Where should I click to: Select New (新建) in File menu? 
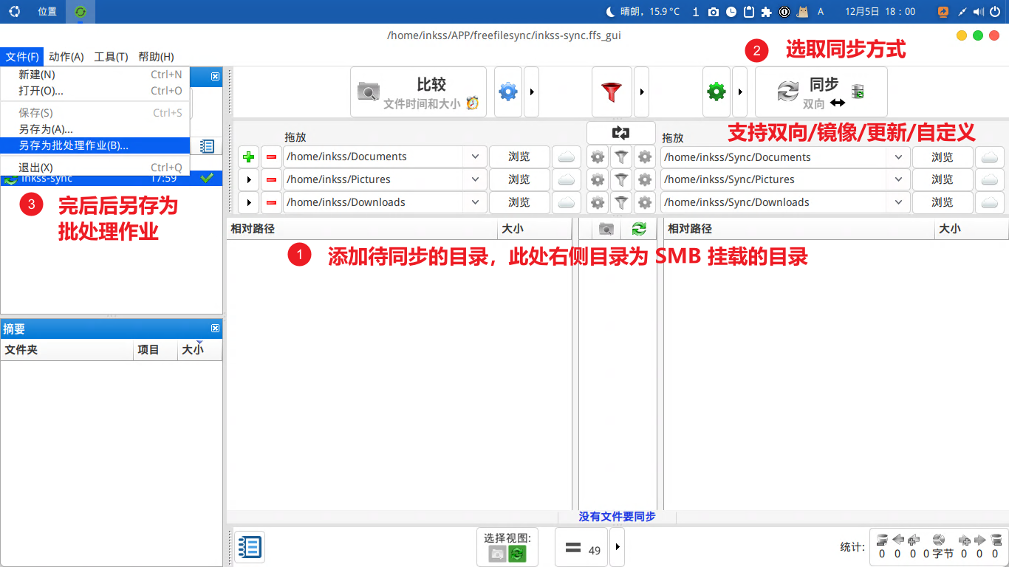click(95, 75)
